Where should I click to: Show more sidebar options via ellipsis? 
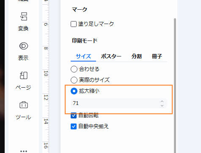[x=24, y=151]
